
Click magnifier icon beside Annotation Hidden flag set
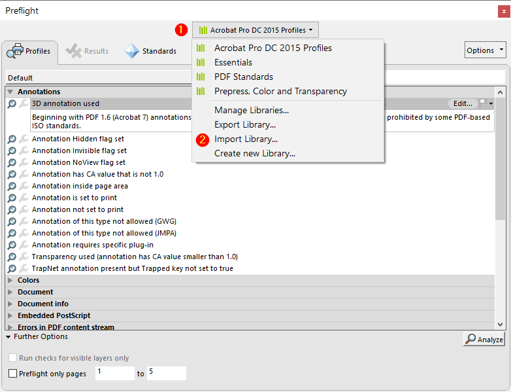pos(12,139)
